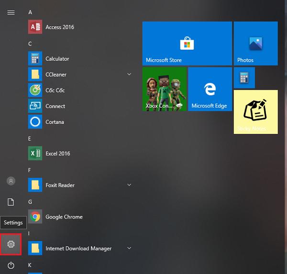The width and height of the screenshot is (287, 274).
Task: Click the letter F group header
Action: coord(30,170)
